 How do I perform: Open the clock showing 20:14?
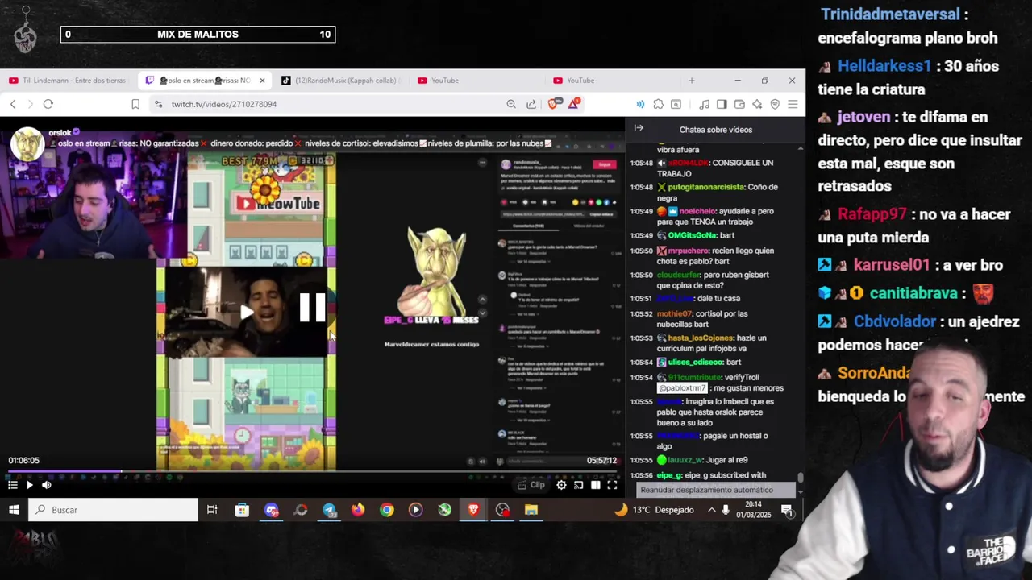click(x=753, y=510)
